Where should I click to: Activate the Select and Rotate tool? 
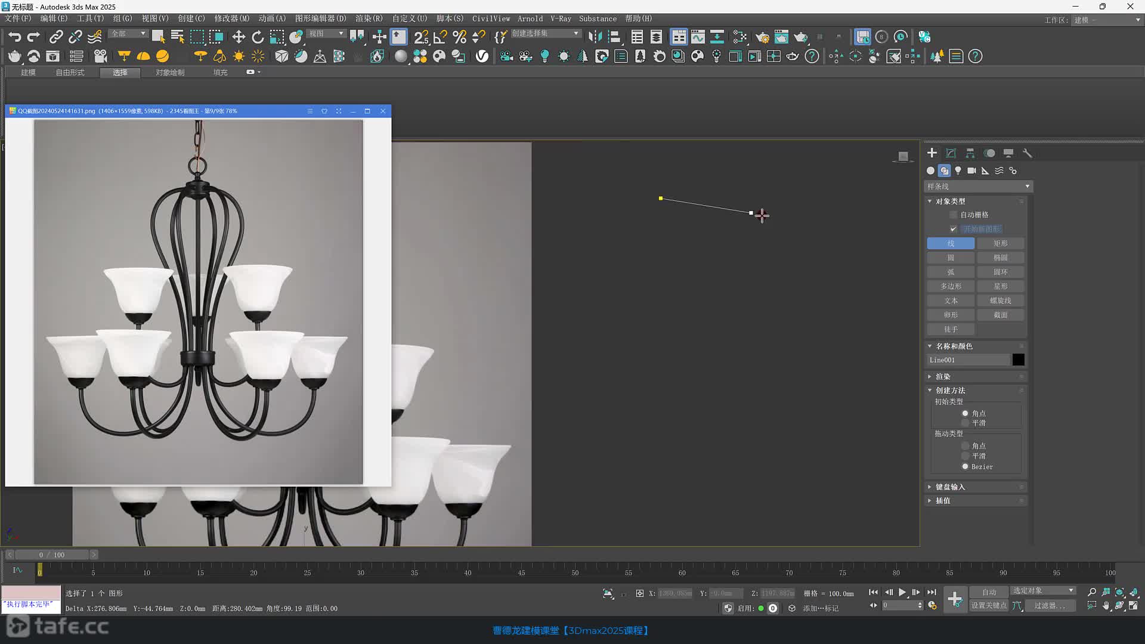pos(258,37)
